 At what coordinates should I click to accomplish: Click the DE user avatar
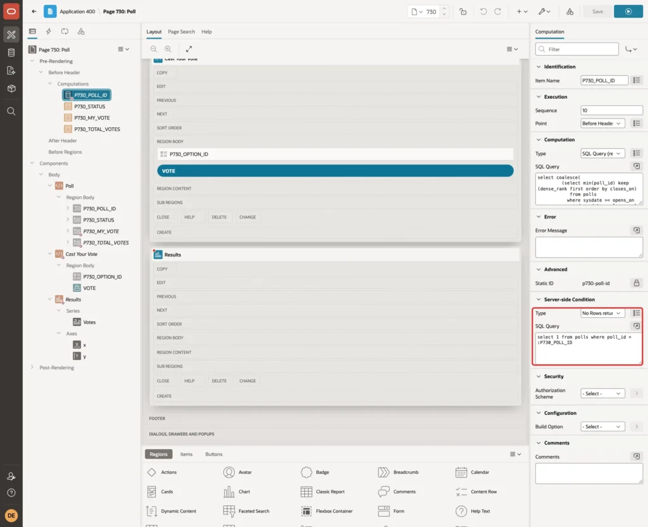[x=11, y=516]
